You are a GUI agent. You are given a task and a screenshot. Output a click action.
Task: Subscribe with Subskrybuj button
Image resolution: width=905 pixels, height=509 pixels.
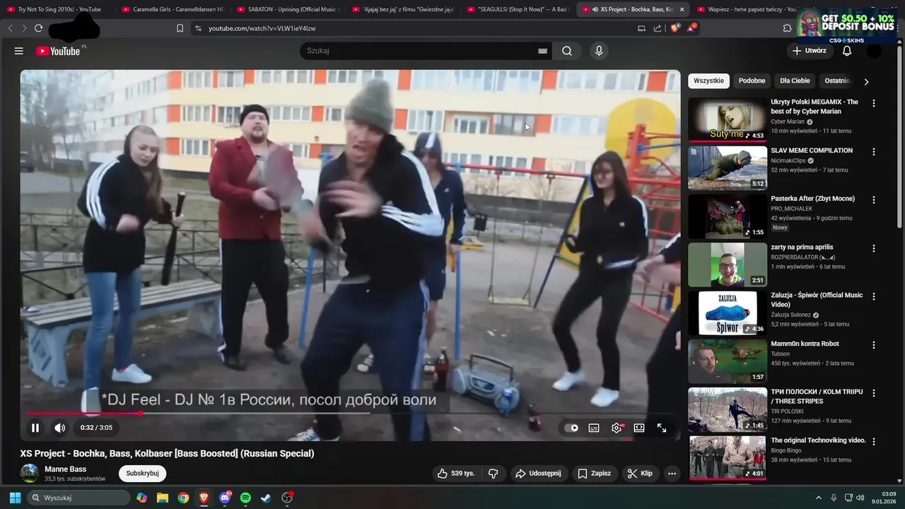click(x=142, y=474)
